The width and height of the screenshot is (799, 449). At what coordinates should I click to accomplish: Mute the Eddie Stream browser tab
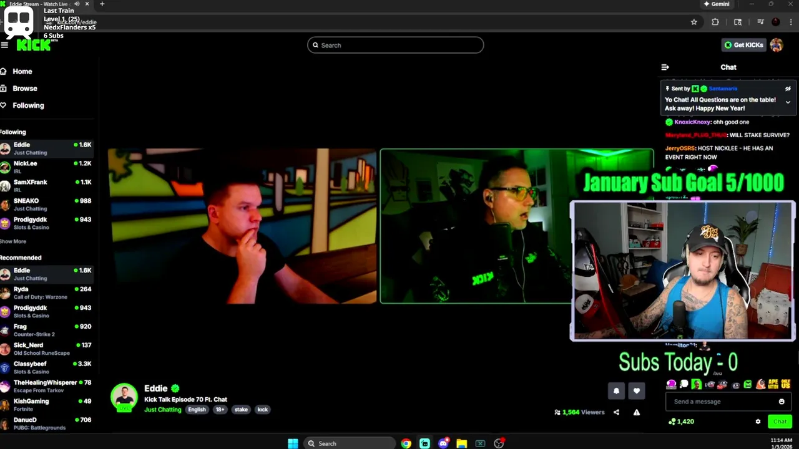77,4
